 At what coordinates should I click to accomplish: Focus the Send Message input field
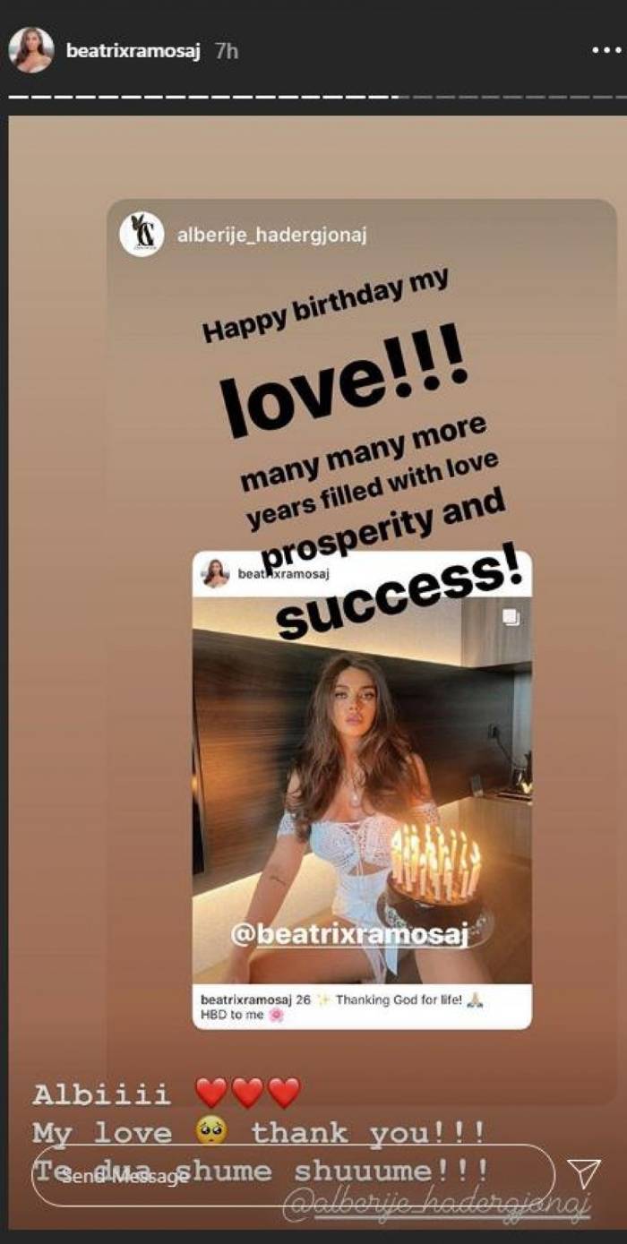point(293,1175)
